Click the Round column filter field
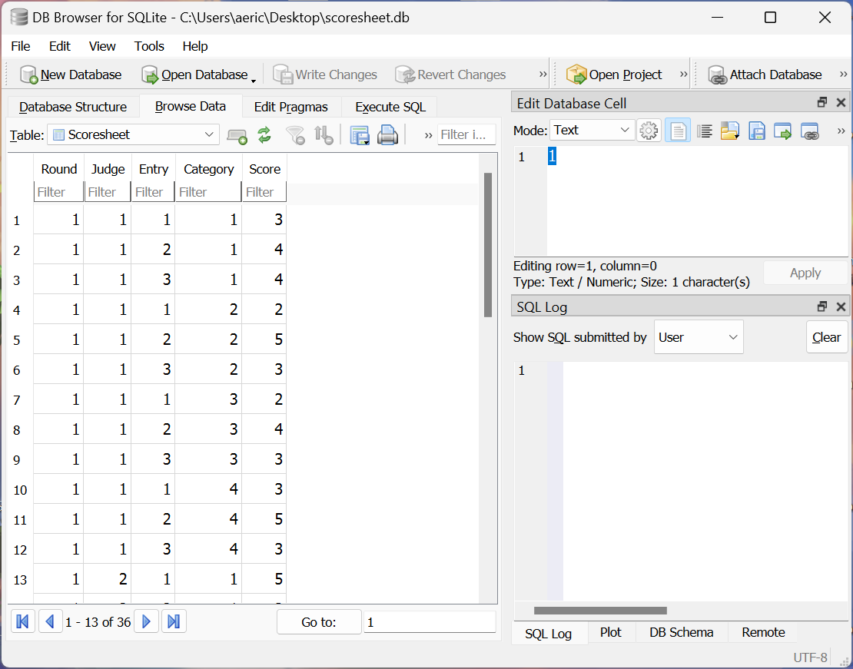The width and height of the screenshot is (853, 669). point(58,192)
